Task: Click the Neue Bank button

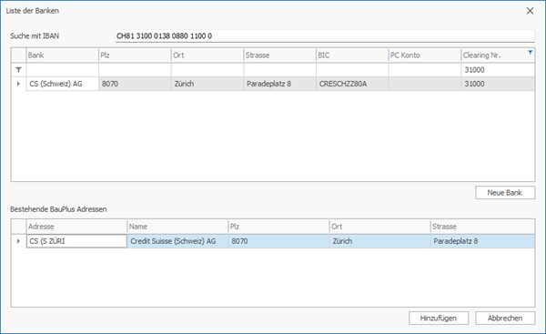Action: pos(505,193)
